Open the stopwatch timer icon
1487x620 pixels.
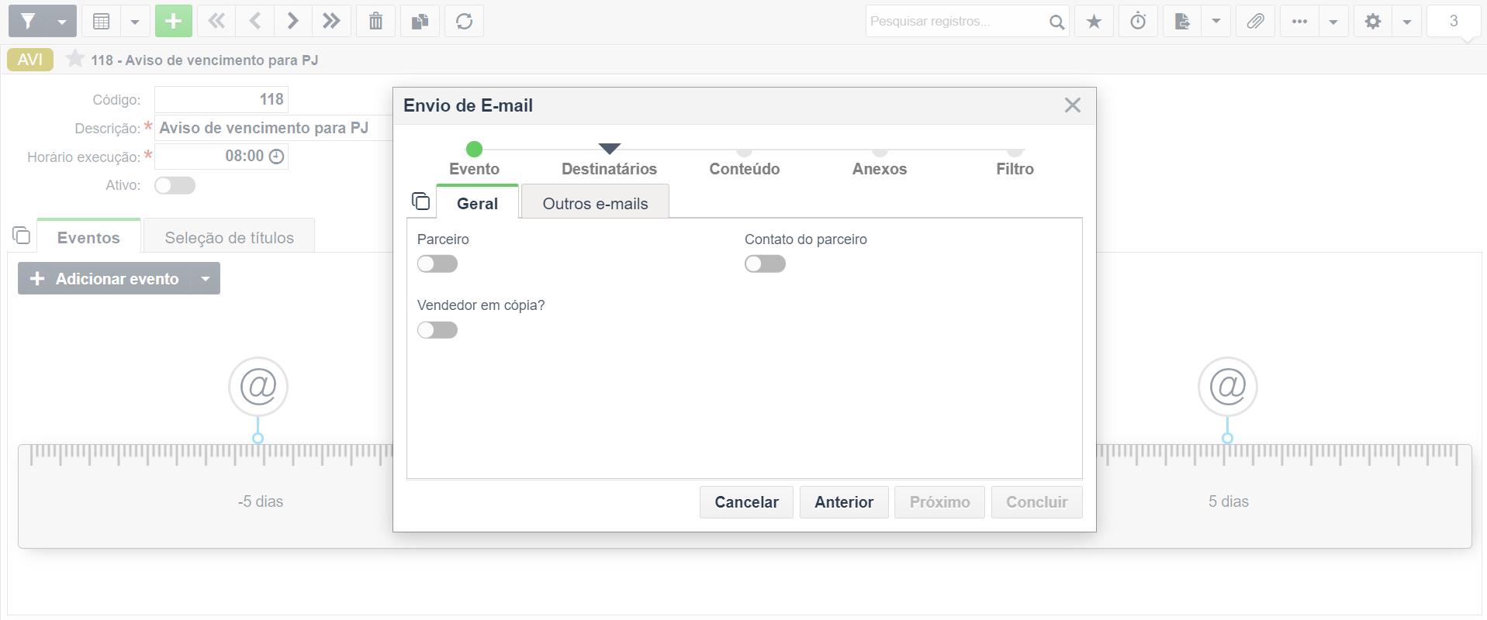1138,21
